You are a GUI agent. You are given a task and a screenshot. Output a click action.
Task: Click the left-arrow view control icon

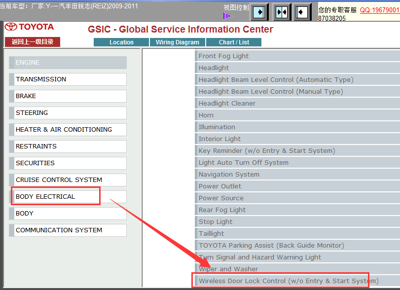pyautogui.click(x=302, y=12)
